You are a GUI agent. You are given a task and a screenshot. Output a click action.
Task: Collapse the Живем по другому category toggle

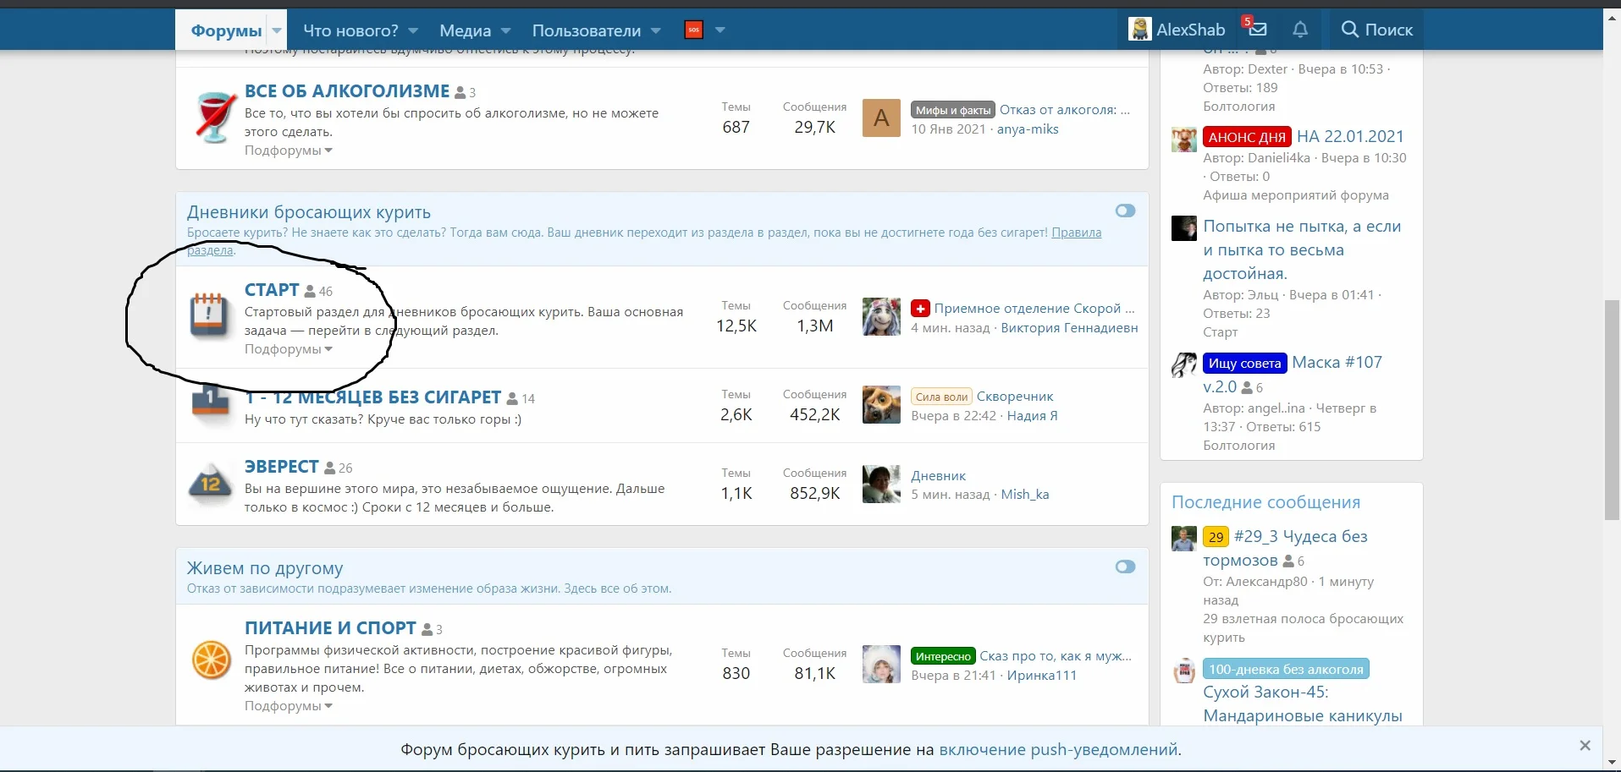click(x=1125, y=567)
